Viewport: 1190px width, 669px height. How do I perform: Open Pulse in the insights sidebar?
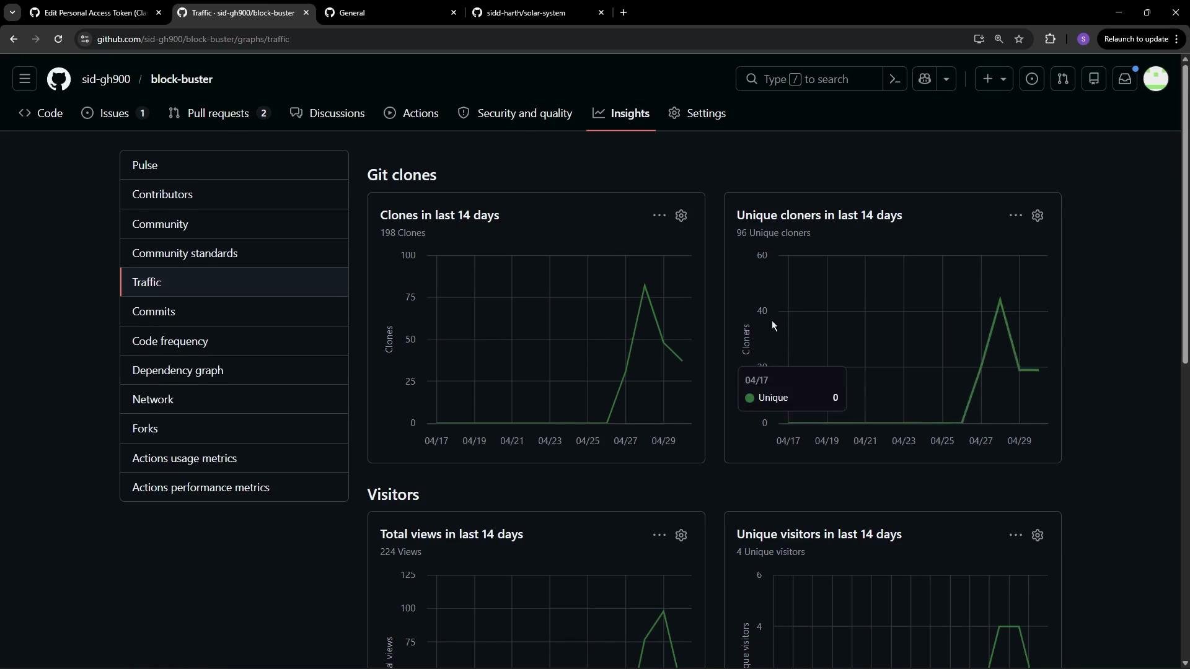(x=234, y=165)
